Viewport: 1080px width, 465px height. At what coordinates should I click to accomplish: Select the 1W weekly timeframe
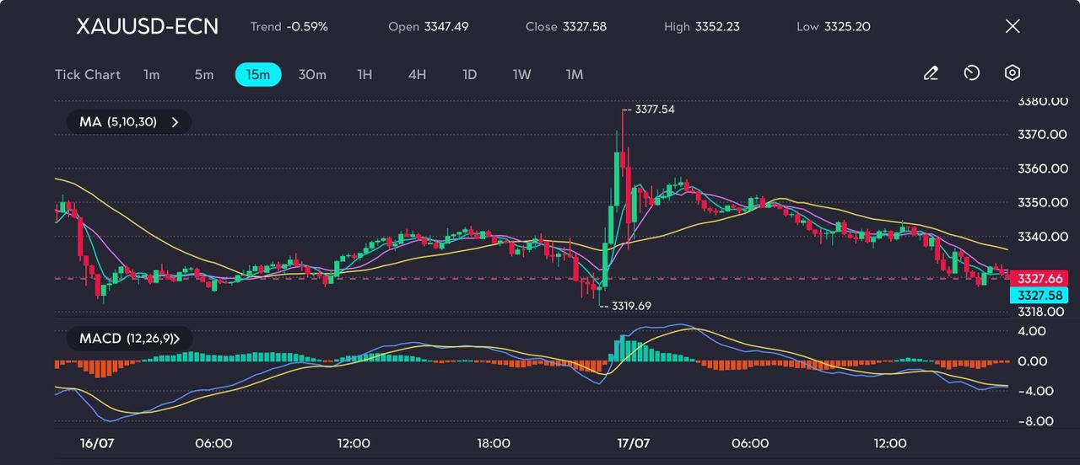click(x=522, y=75)
